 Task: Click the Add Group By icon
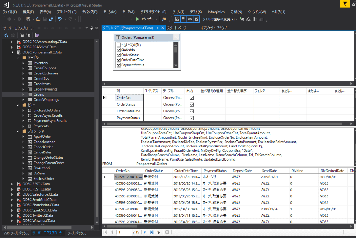255,19
